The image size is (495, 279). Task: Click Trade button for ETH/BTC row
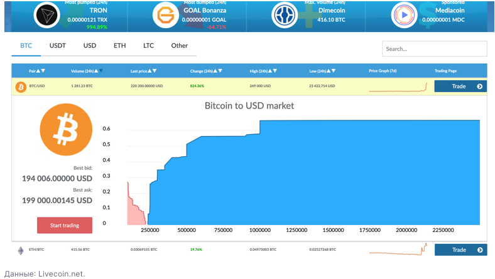coord(460,250)
